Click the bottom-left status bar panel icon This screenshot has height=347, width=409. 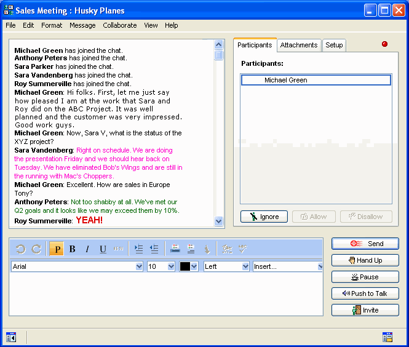point(11,337)
